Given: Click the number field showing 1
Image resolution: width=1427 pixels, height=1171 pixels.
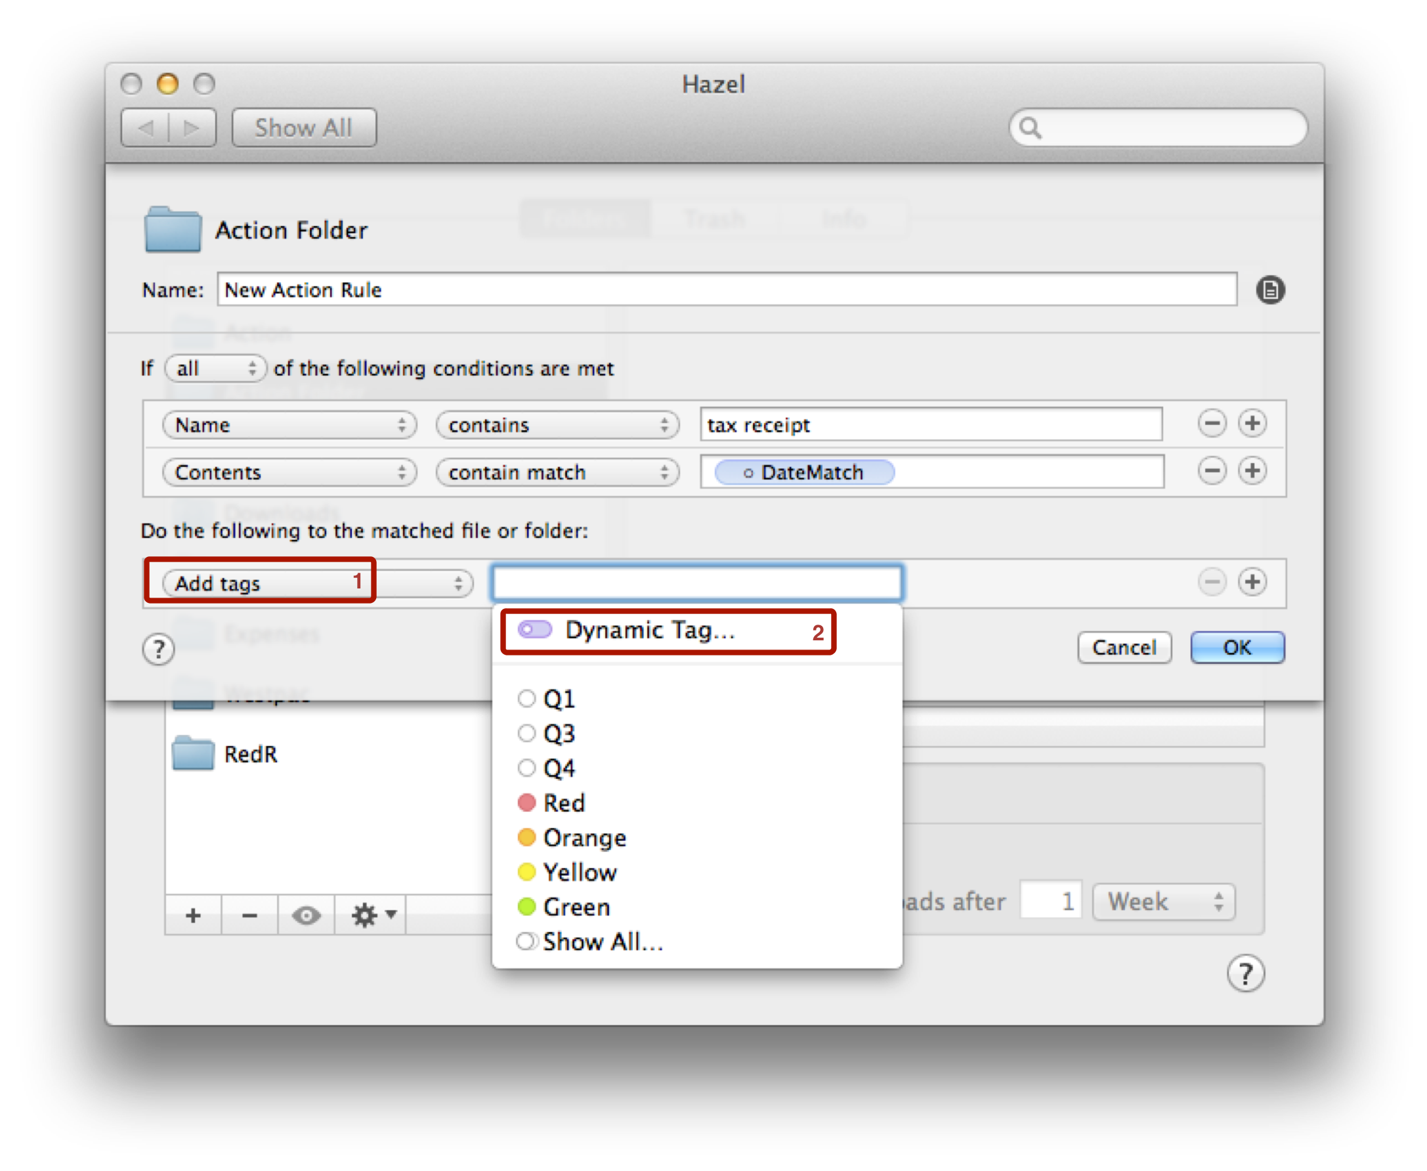Looking at the screenshot, I should pyautogui.click(x=1051, y=901).
